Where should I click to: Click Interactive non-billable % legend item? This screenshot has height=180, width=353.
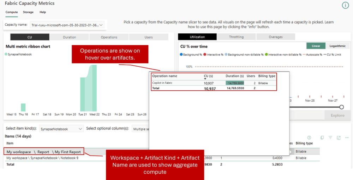click(283, 54)
